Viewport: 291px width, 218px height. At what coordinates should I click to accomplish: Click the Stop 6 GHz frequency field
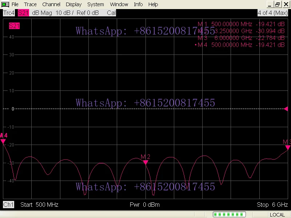coord(272,205)
